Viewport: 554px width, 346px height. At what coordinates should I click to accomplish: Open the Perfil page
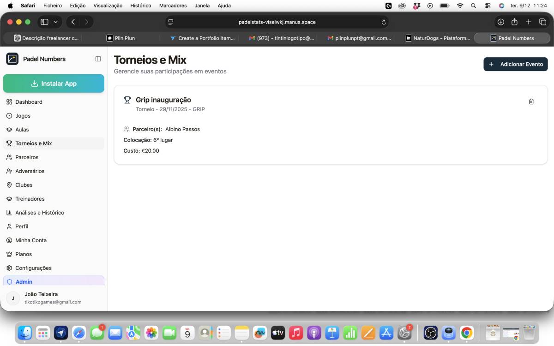tap(54, 227)
